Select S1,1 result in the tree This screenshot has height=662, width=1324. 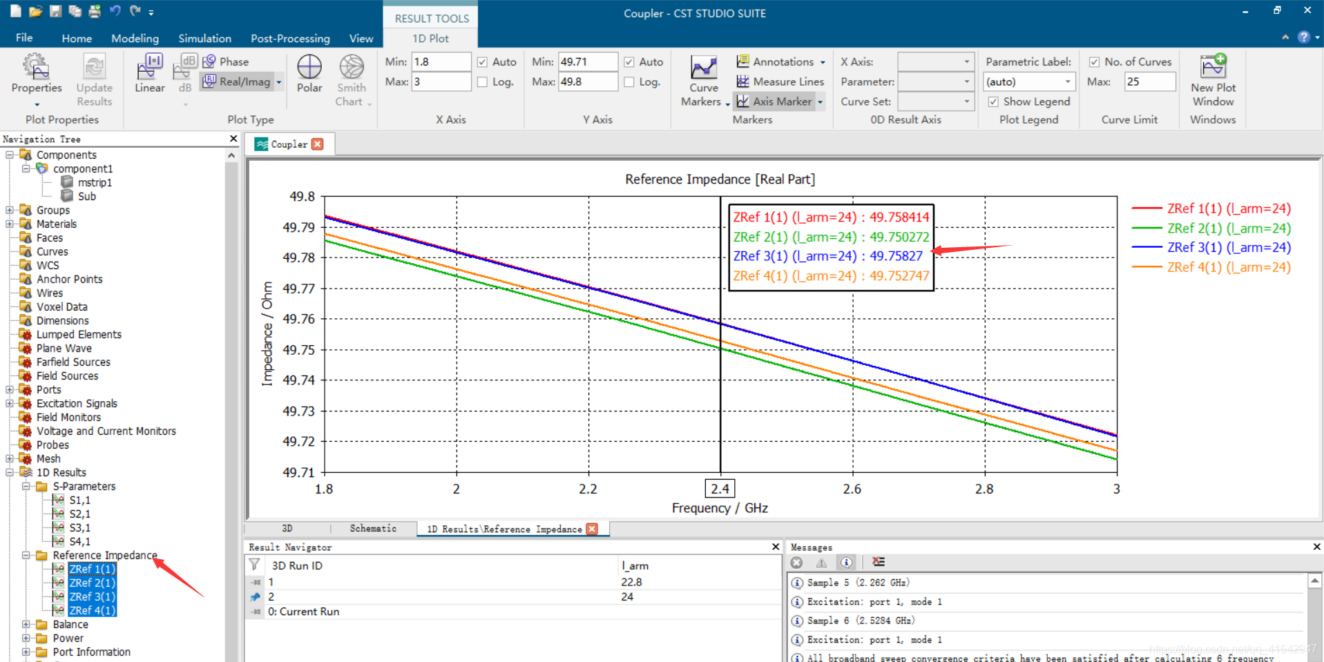tap(79, 500)
